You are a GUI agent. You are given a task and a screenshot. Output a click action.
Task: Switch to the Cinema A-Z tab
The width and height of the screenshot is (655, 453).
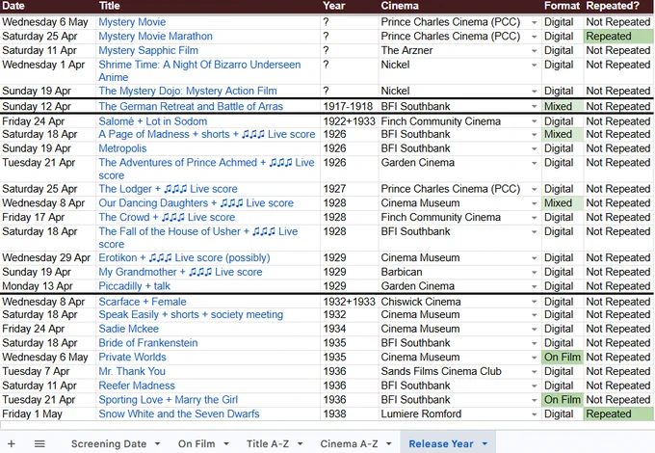click(349, 443)
